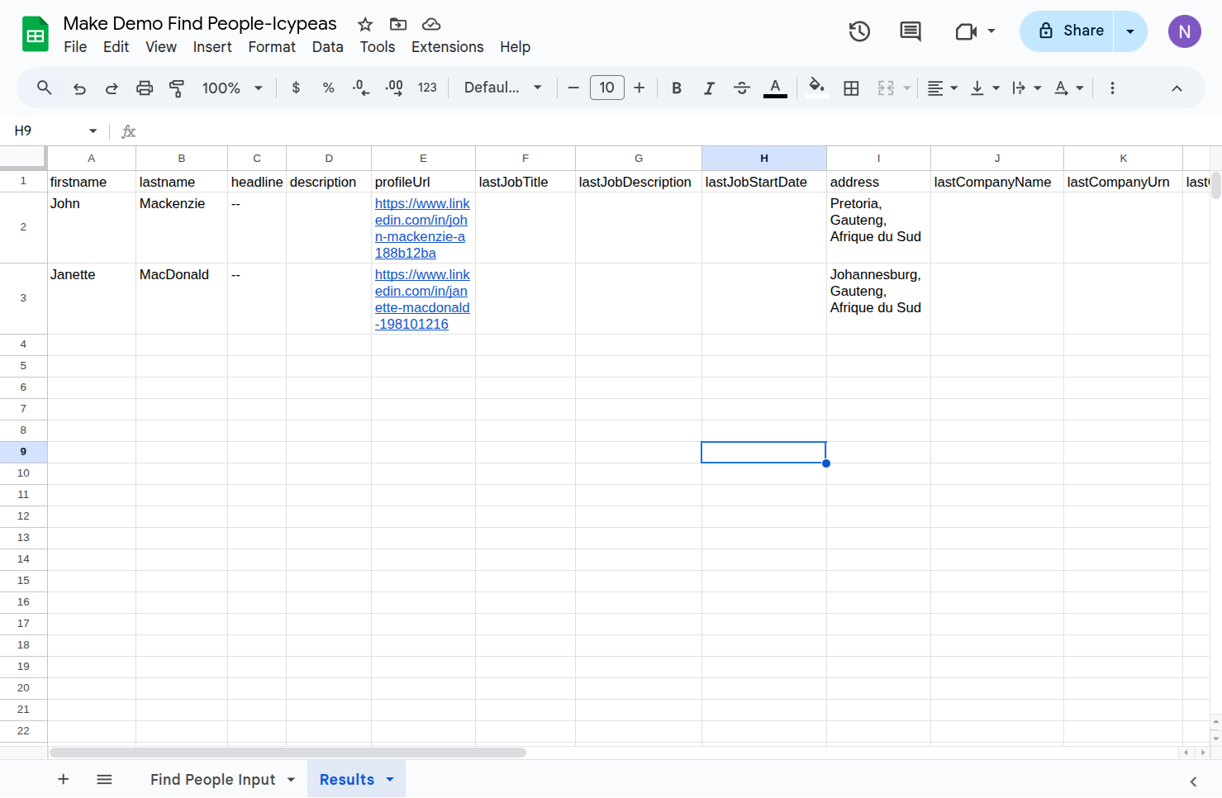Toggle strikethrough formatting
This screenshot has width=1222, height=798.
click(x=742, y=88)
